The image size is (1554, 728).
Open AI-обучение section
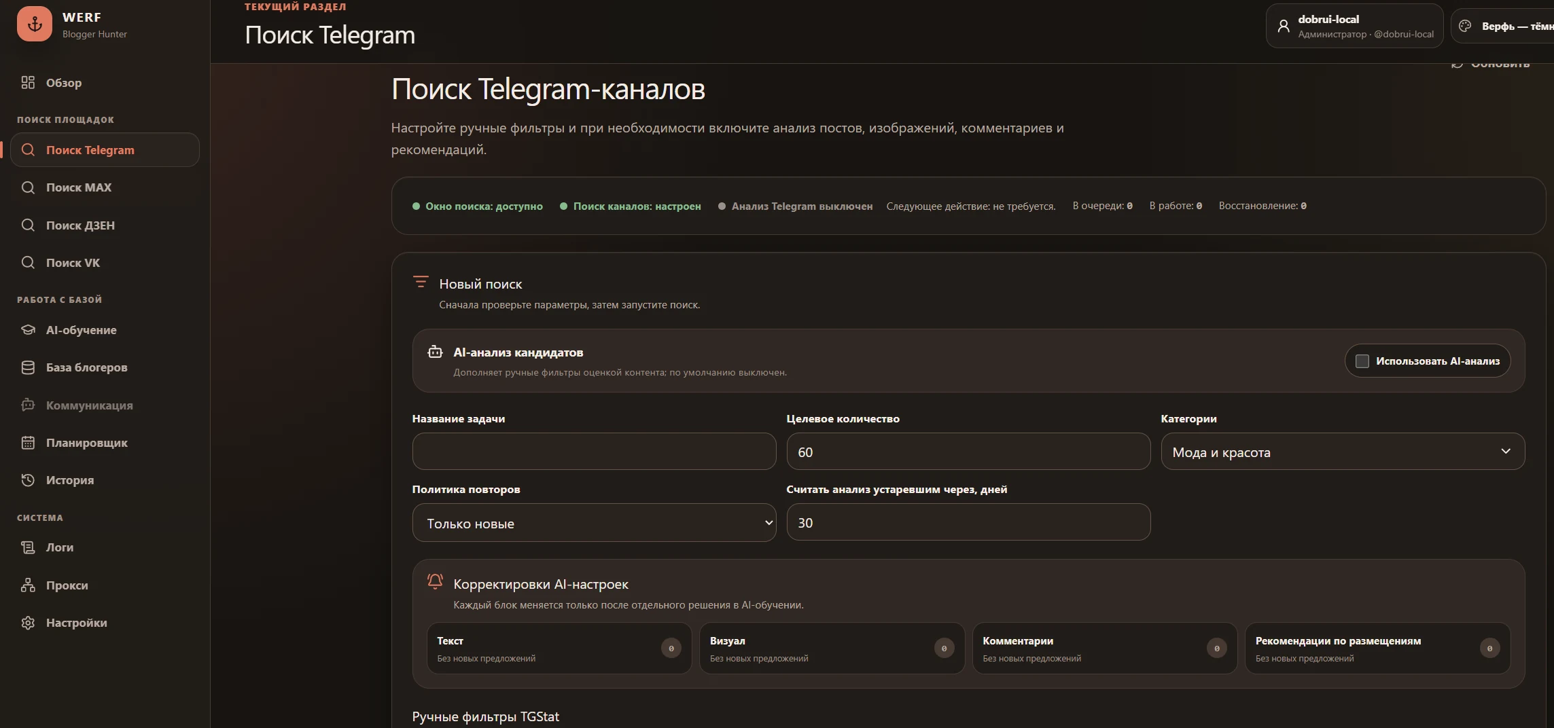(x=105, y=330)
